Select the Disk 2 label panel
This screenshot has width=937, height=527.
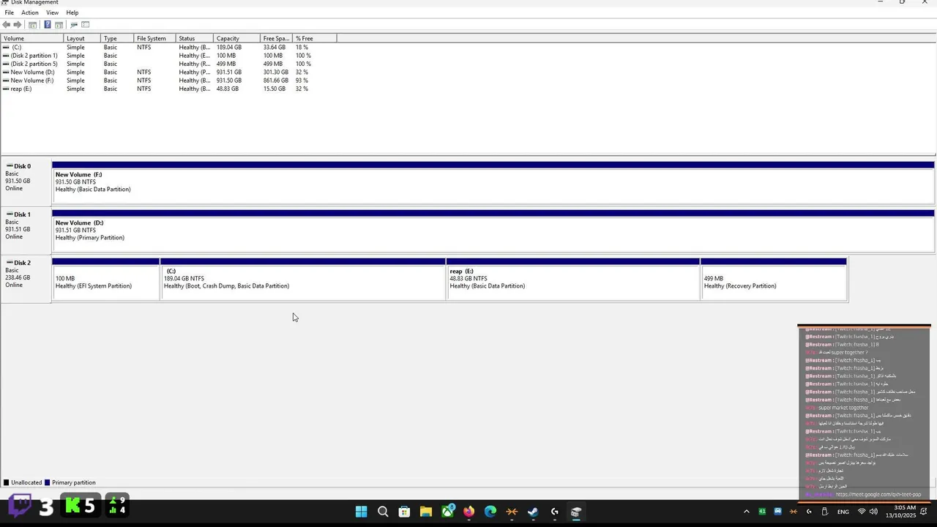pos(26,279)
